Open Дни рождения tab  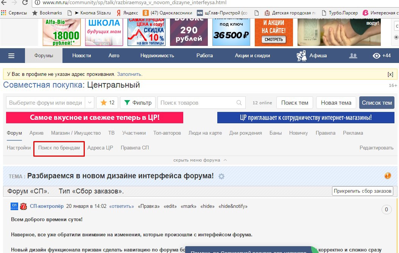pos(246,133)
